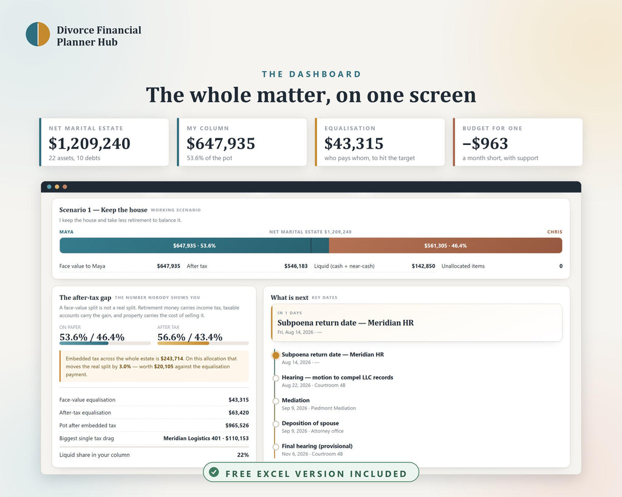The image size is (622, 497).
Task: Click the MAYA label above the bar
Action: click(66, 232)
